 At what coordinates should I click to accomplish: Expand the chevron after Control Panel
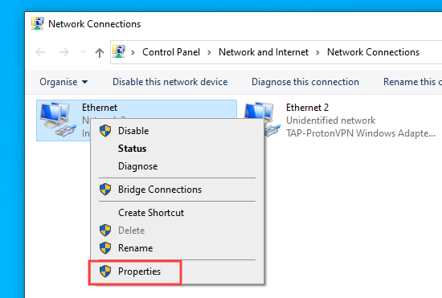pyautogui.click(x=209, y=52)
